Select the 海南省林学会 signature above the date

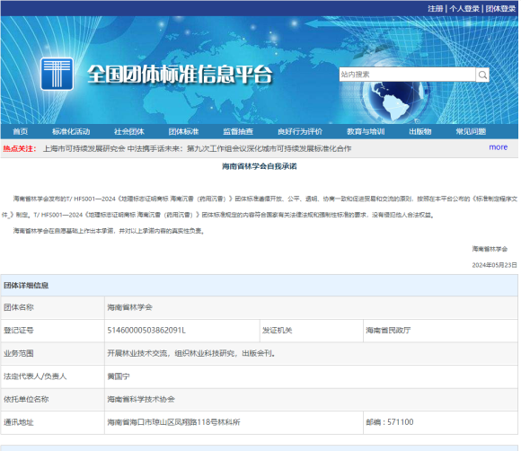pos(490,249)
